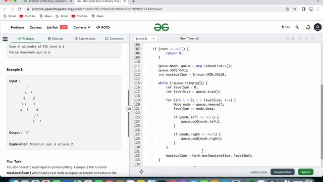This screenshot has width=323, height=182.
Task: Collapse code fold at line 115
Action: (141, 83)
